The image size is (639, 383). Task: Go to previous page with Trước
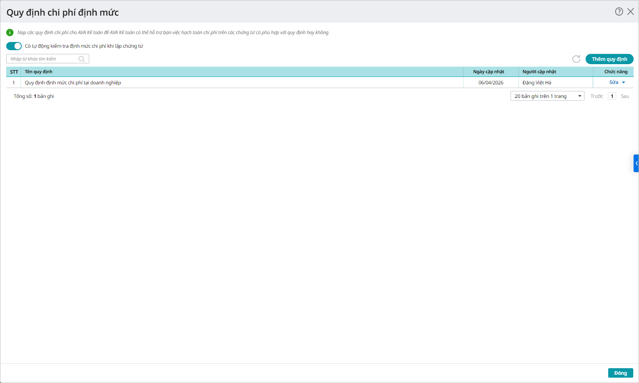point(596,96)
